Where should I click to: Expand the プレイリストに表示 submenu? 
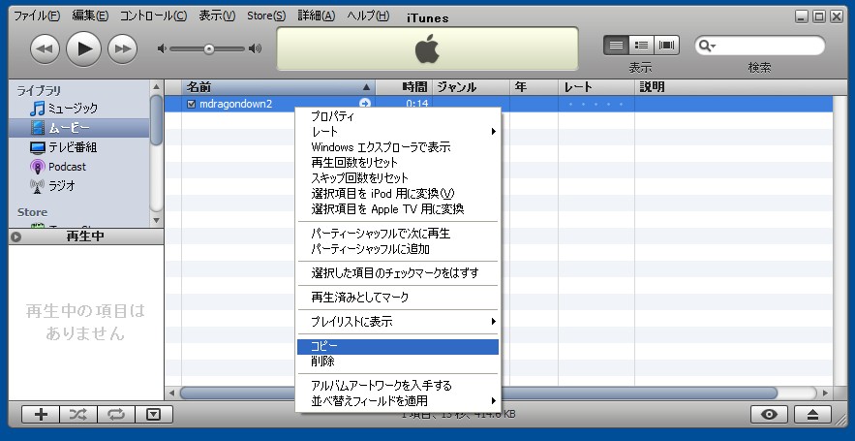pos(398,322)
